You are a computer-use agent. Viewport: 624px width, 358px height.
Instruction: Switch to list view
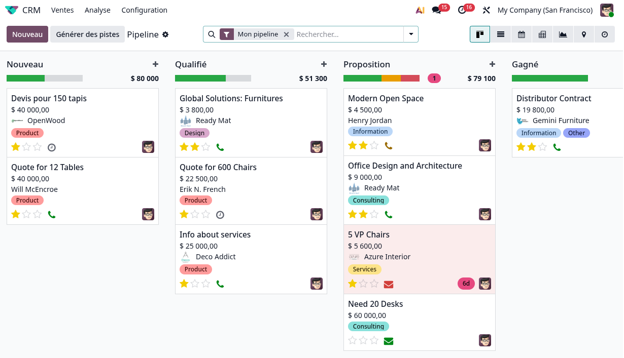pos(501,34)
